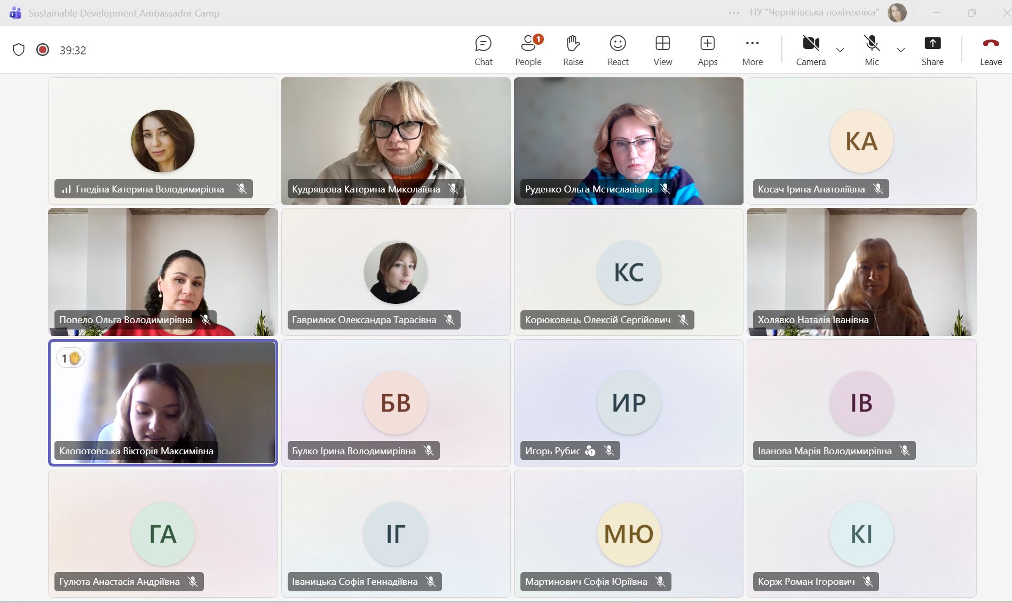1012x603 pixels.
Task: Leave the meeting
Action: (991, 50)
